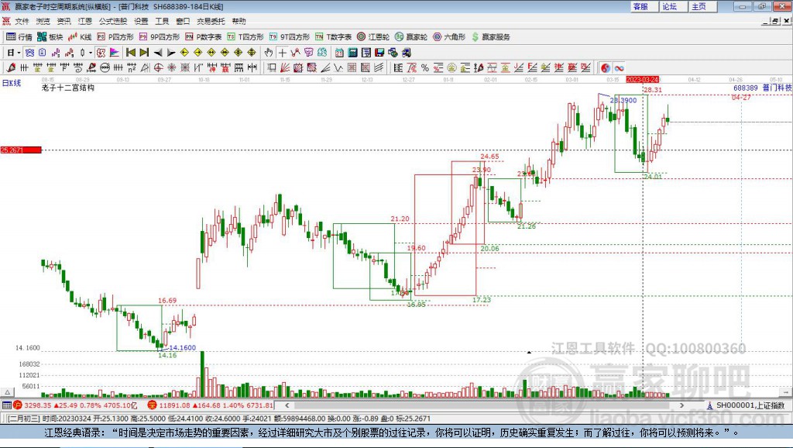Open the 9P四方形 tool

click(160, 37)
